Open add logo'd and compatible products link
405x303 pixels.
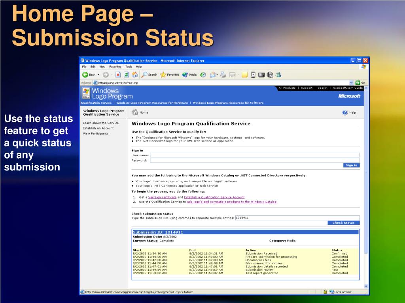(232, 202)
